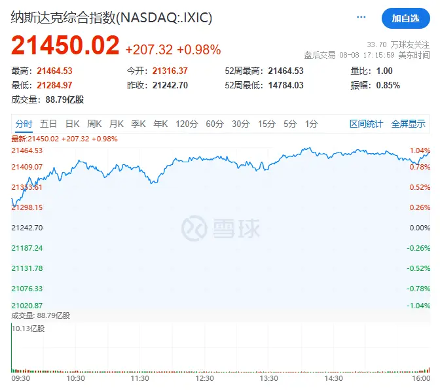Switch to the 120分 interval tab

coord(187,124)
